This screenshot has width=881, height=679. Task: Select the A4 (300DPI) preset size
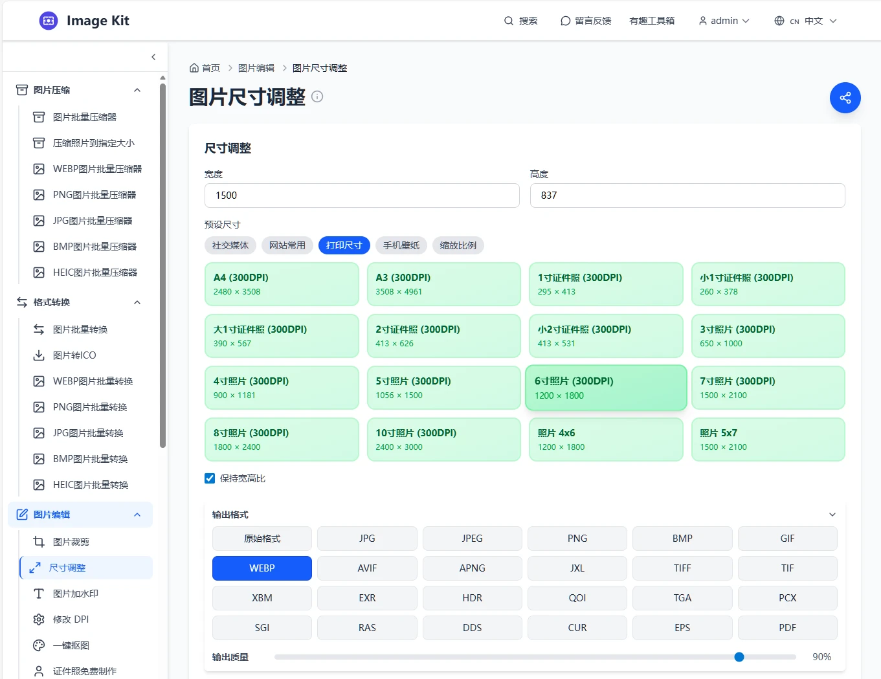coord(282,284)
